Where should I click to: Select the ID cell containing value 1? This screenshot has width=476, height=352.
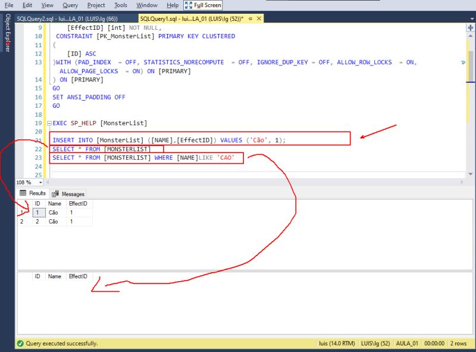coord(37,212)
